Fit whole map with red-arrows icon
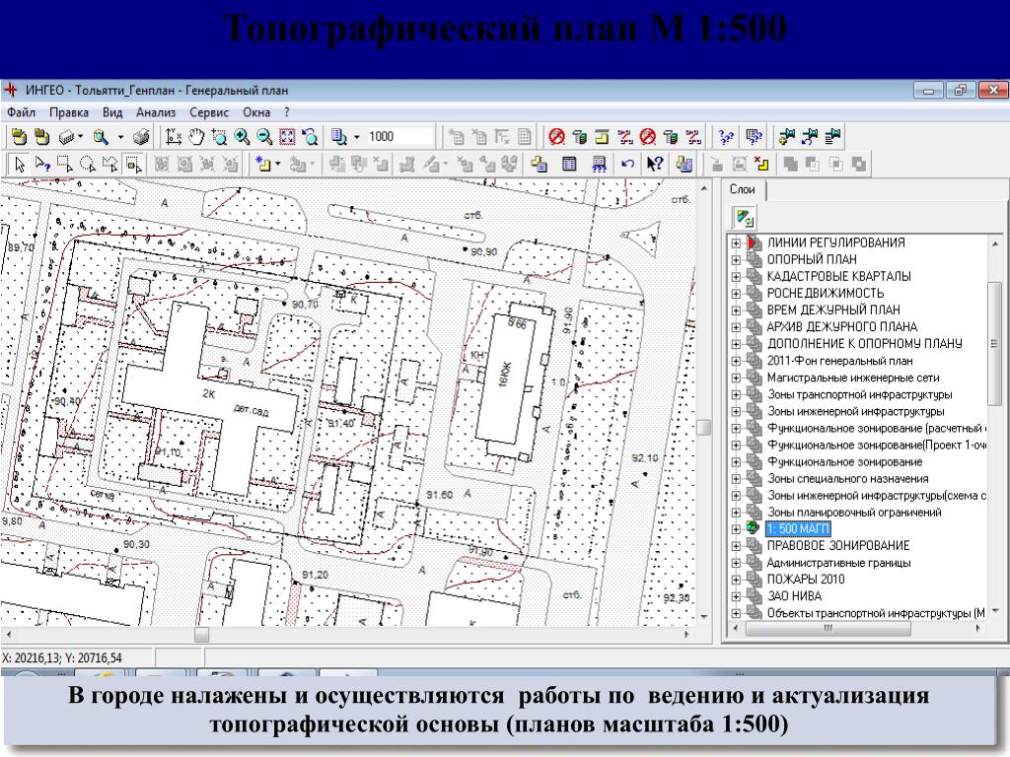The image size is (1010, 757). coord(287,136)
